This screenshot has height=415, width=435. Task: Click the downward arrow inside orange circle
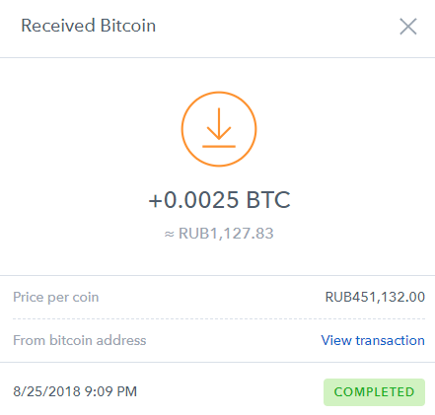[x=219, y=123]
